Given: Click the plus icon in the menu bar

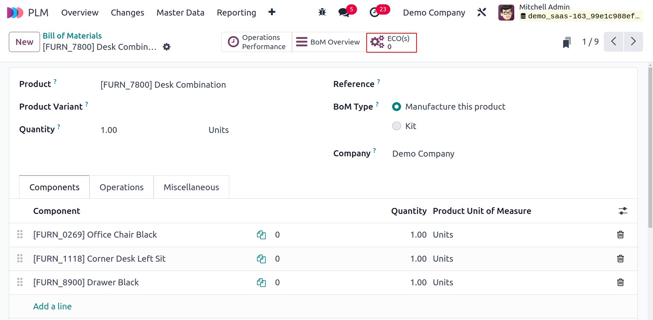Looking at the screenshot, I should pyautogui.click(x=272, y=12).
